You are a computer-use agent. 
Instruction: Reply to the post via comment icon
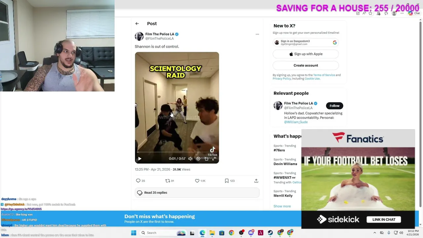138,180
